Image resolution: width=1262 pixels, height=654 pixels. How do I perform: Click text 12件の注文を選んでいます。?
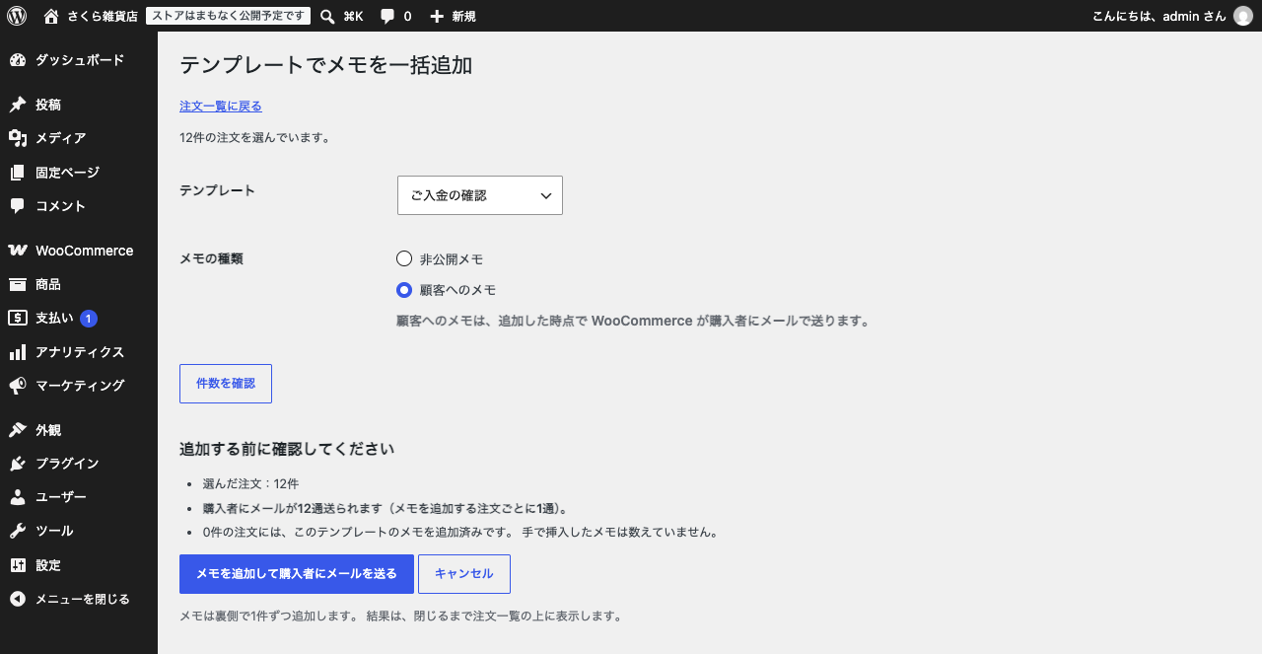coord(254,138)
